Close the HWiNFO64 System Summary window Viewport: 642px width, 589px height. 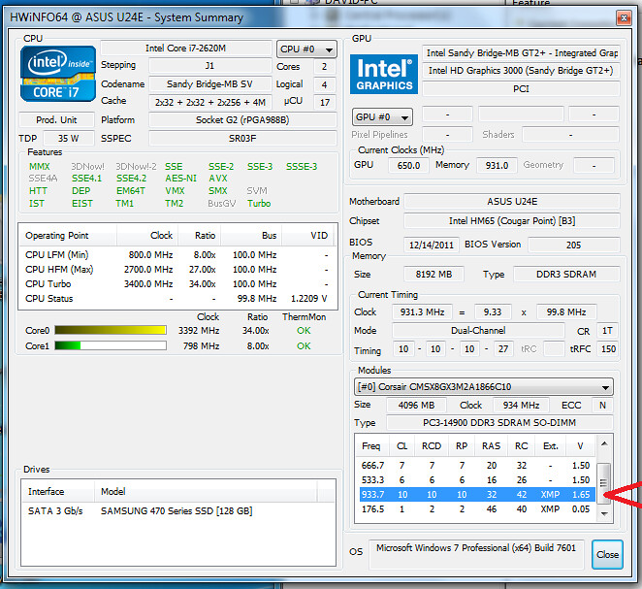coord(624,17)
